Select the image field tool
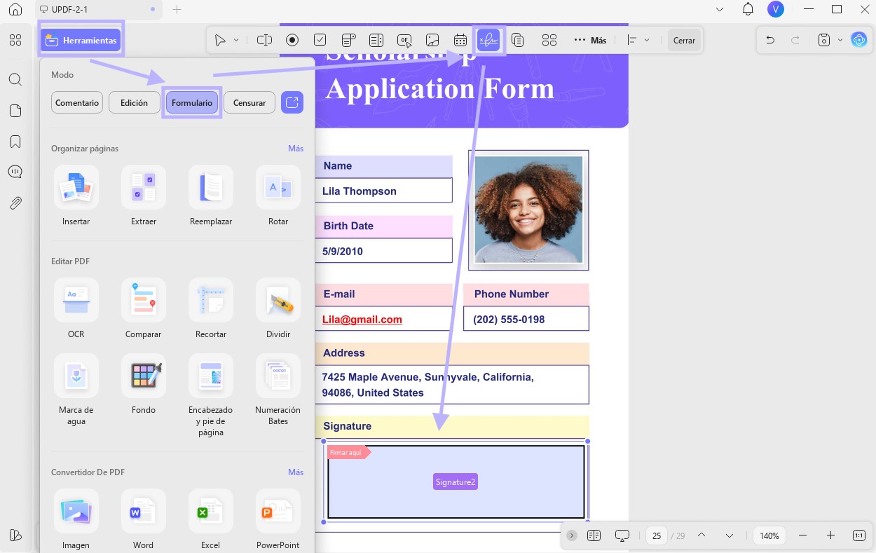Screen dimensions: 876x553 click(432, 41)
